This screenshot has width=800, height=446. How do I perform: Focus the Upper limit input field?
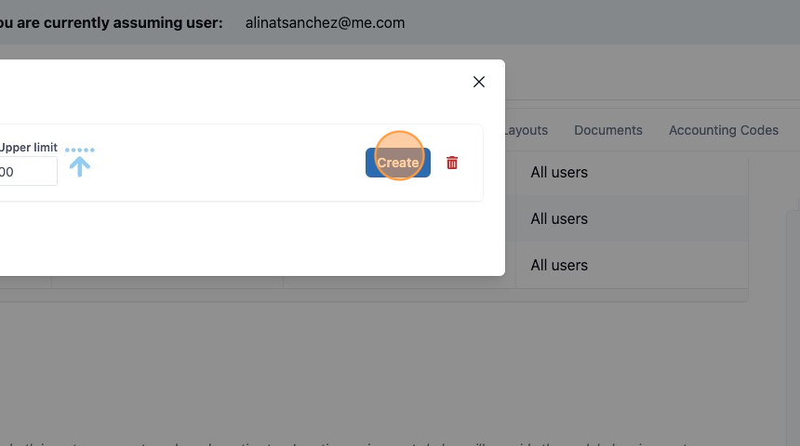(28, 171)
